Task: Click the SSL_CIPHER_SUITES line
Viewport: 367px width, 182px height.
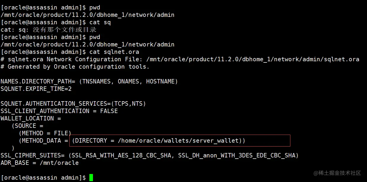Action: 150,155
